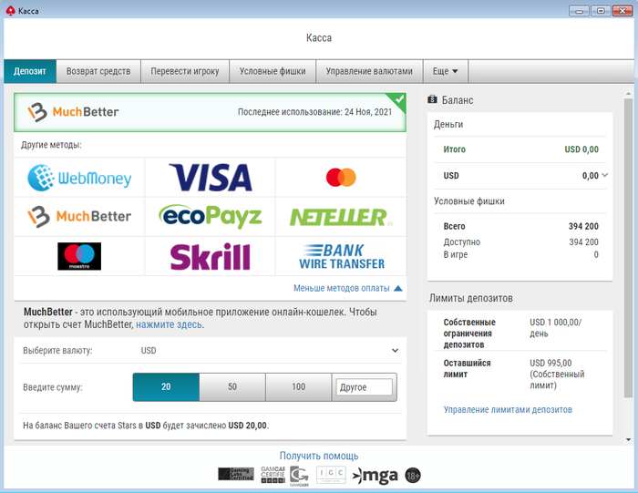Open the GamCare logo
Screen dimensions: 638x493
(299, 476)
